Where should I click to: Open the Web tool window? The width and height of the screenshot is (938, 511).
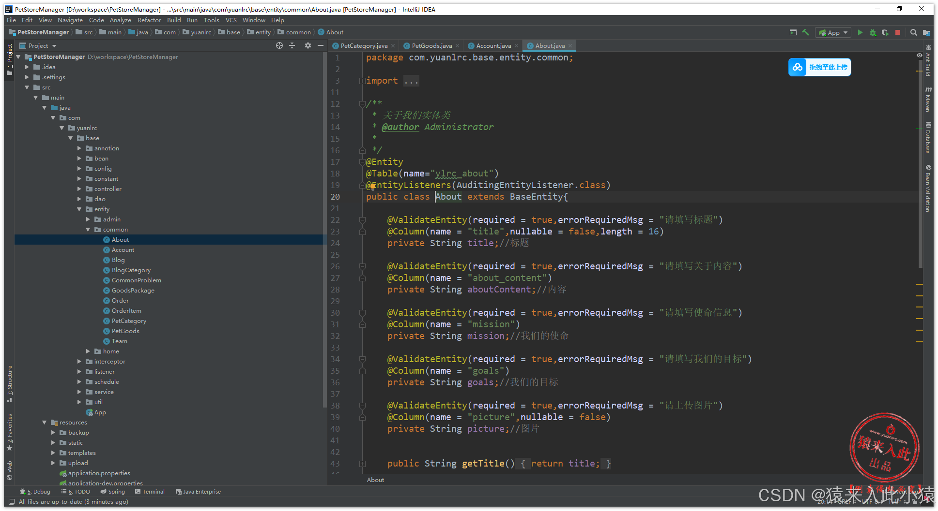(10, 470)
